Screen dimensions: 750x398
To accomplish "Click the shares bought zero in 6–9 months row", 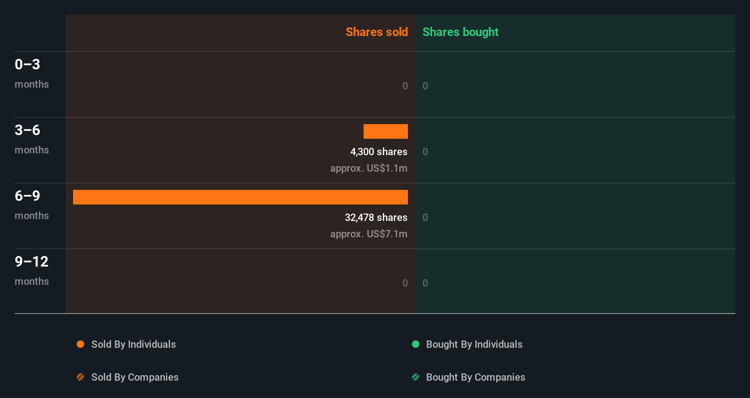I will tap(425, 217).
